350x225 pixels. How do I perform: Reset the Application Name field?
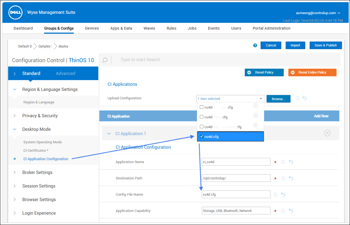tap(291, 162)
